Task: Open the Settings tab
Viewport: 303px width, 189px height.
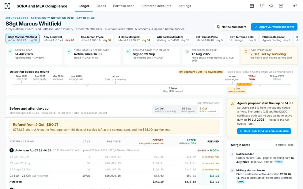Action: click(x=185, y=6)
